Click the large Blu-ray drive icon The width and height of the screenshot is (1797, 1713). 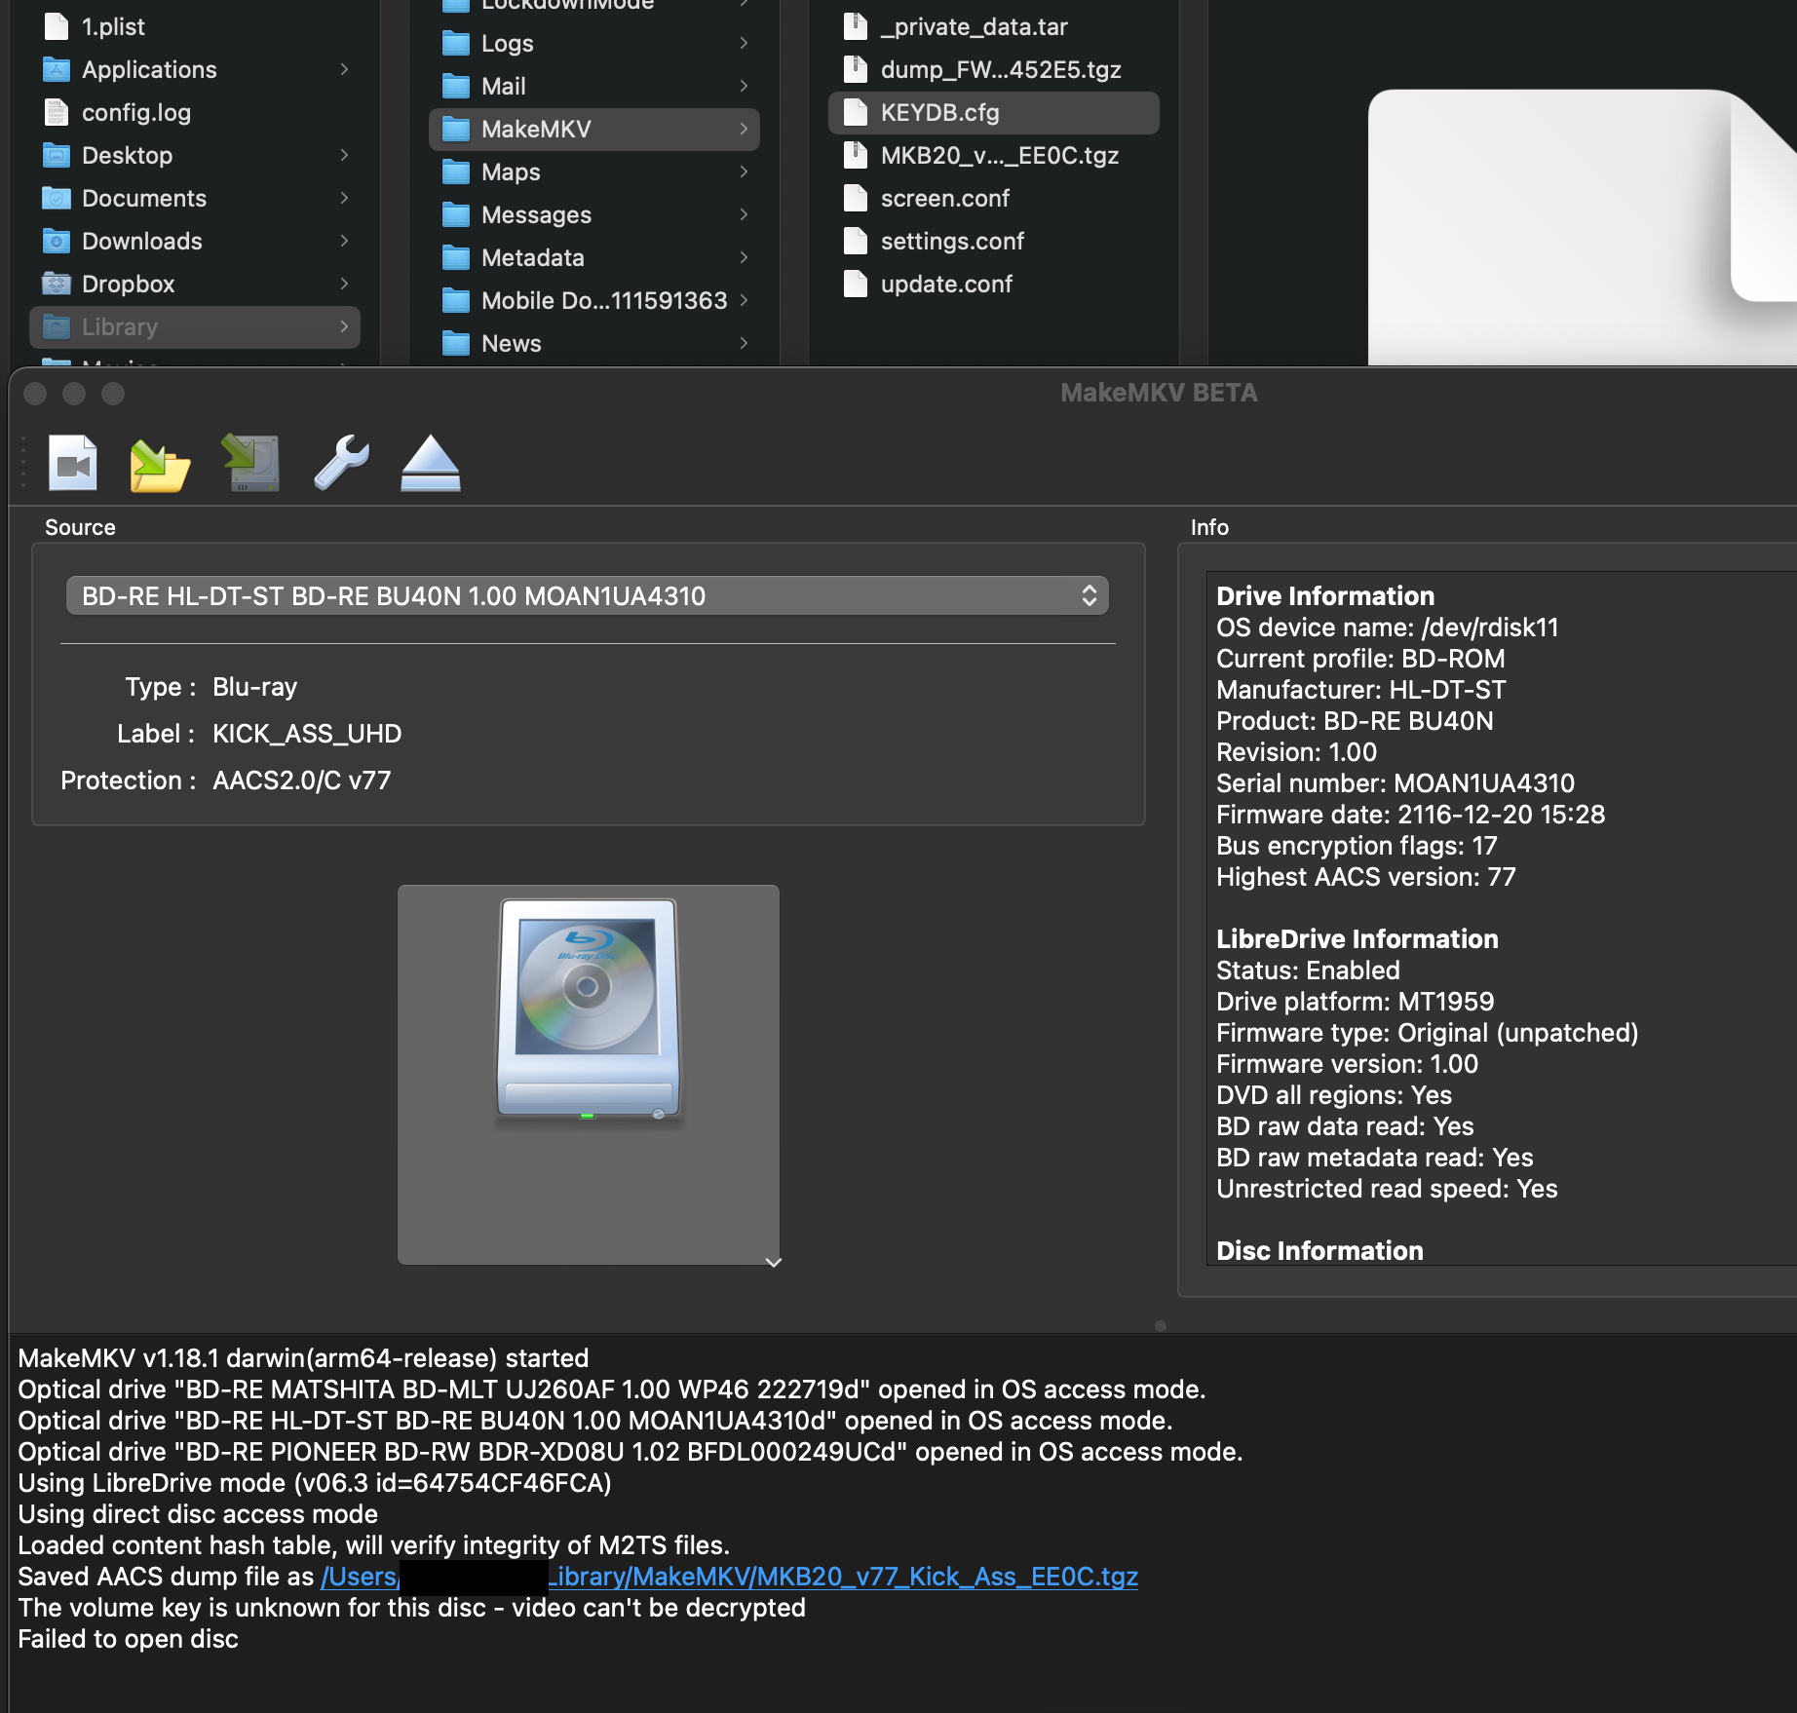coord(588,1009)
